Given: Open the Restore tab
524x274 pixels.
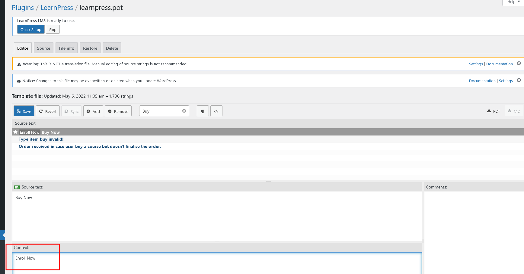Looking at the screenshot, I should coord(90,48).
